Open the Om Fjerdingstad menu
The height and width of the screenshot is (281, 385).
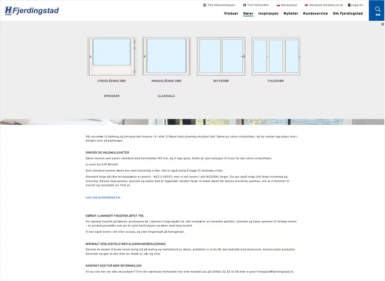[348, 13]
